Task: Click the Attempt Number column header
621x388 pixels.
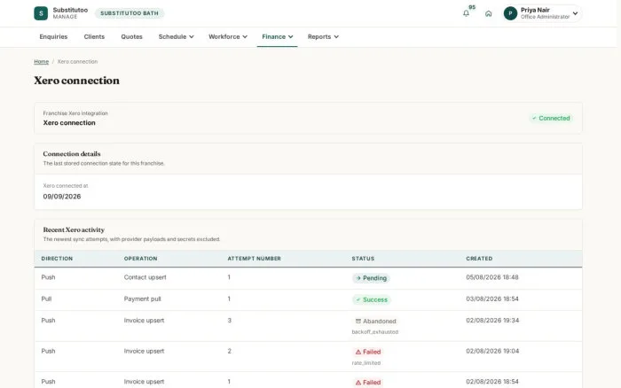Action: pyautogui.click(x=254, y=259)
